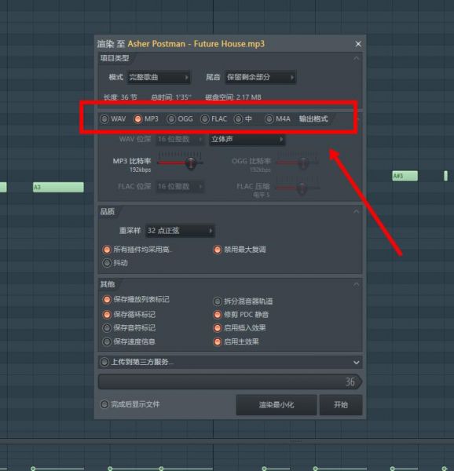Open the FLAC 位深 16 位整数 dropdown

click(180, 187)
